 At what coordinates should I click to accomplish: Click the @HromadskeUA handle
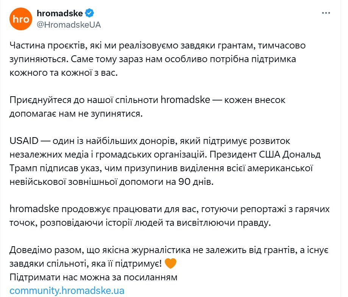(69, 25)
